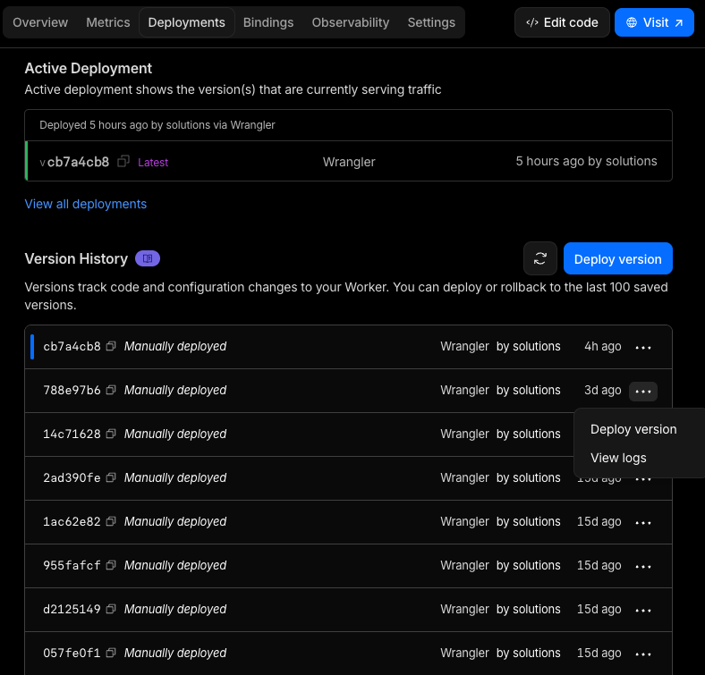This screenshot has width=705, height=675.
Task: Toggle actions menu for version 788e97b6
Action: 643,391
